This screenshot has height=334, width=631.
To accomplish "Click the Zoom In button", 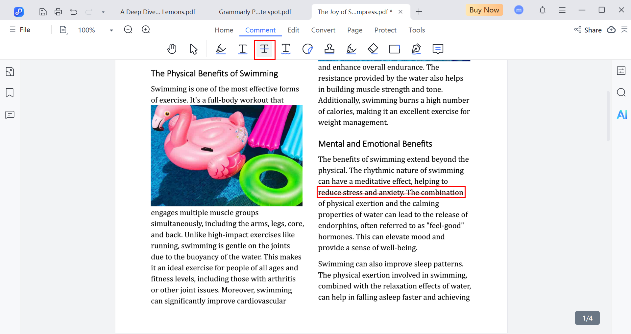I will click(x=146, y=30).
